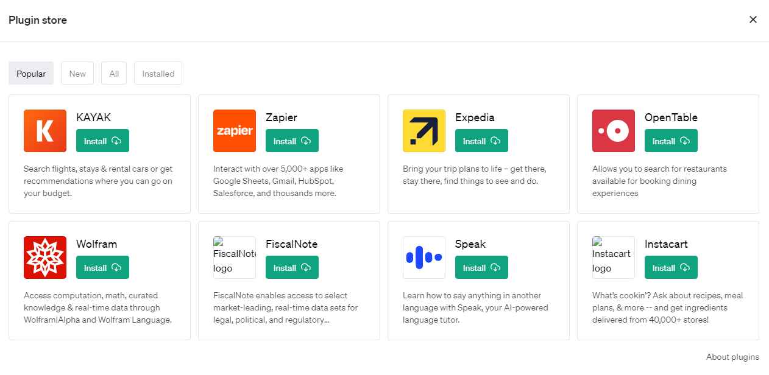The height and width of the screenshot is (375, 769).
Task: Install the Zapier plugin
Action: (291, 141)
